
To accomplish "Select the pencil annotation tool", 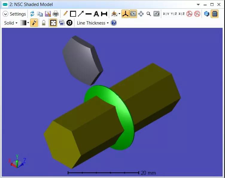I will click(65, 14).
